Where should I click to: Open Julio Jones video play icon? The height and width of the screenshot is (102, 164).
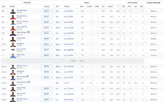pyautogui.click(x=26, y=27)
